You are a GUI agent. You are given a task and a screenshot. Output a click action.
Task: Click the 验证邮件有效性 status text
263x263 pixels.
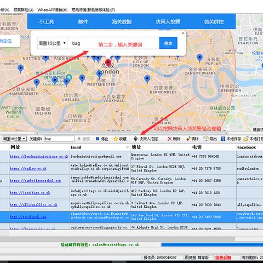(100, 244)
